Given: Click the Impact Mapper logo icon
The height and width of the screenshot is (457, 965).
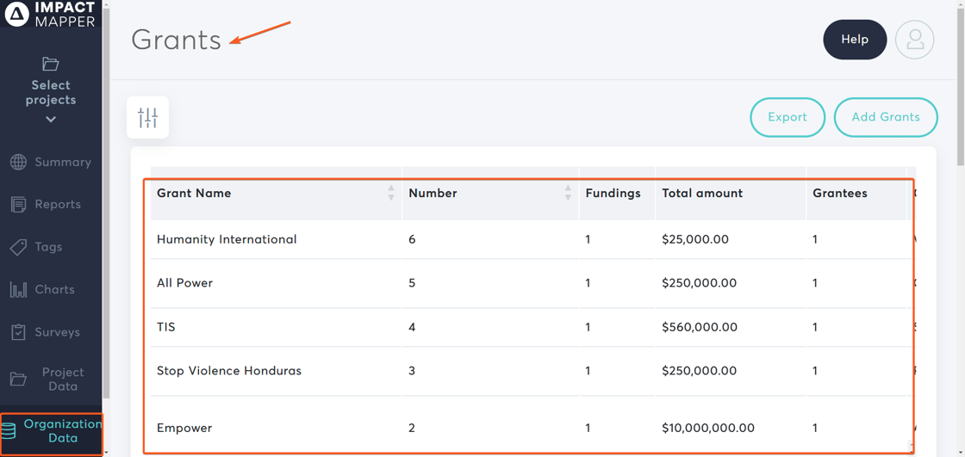Looking at the screenshot, I should (x=16, y=14).
